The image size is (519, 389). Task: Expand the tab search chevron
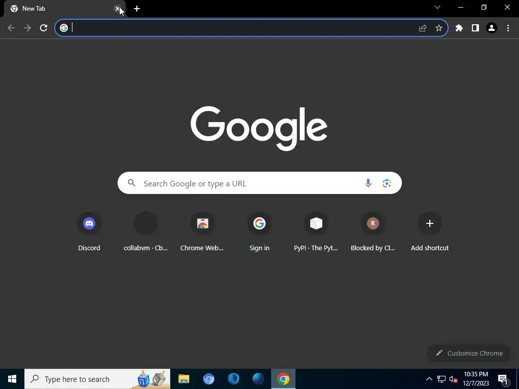[437, 7]
